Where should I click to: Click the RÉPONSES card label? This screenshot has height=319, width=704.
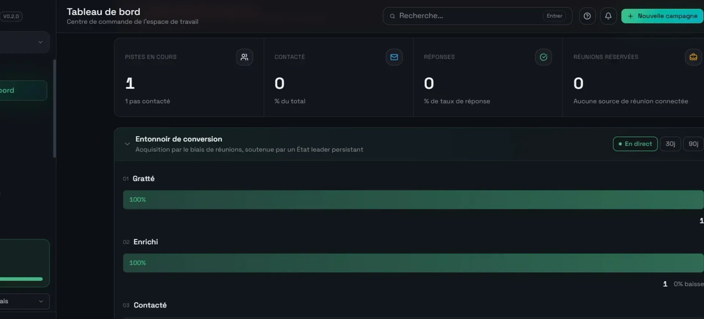439,57
